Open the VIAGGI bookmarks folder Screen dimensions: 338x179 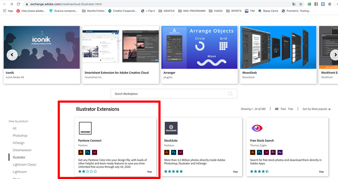(216, 11)
